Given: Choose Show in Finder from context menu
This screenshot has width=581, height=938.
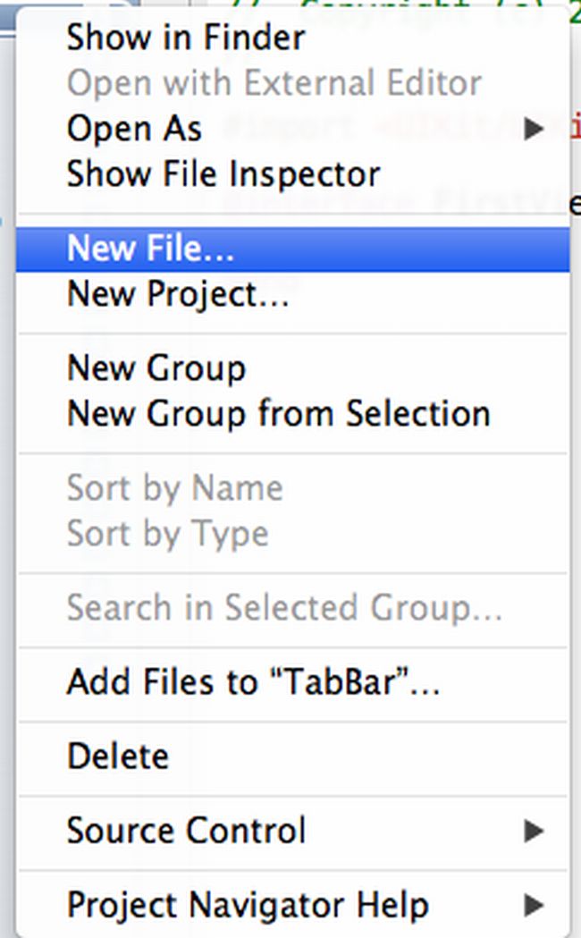Looking at the screenshot, I should coord(185,38).
